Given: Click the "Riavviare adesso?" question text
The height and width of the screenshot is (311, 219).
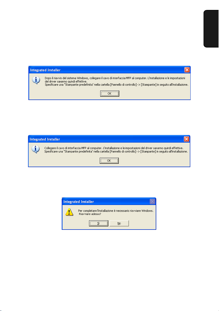Looking at the screenshot, I should (90, 214).
